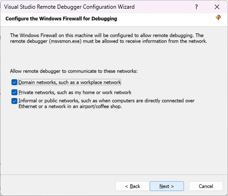
Task: Click the 'Visual Studio Remote Debugger Configuration Wizard' title
Action: pos(69,7)
